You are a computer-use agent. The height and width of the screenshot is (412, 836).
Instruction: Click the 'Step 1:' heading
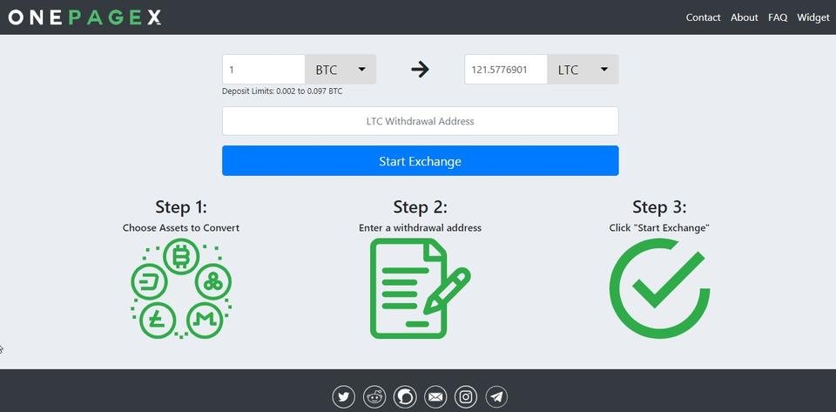tap(181, 206)
